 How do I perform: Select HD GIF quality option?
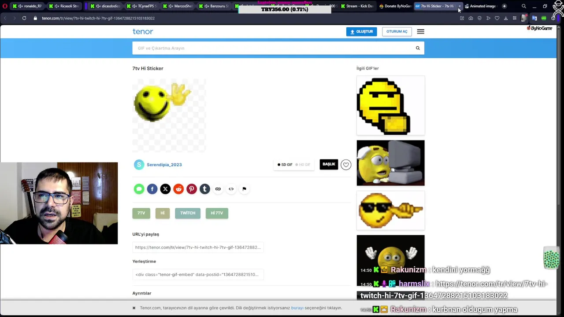pyautogui.click(x=303, y=165)
